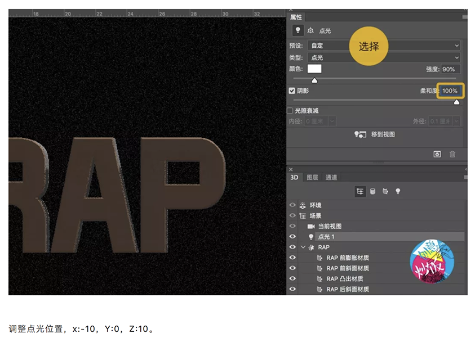Select 当前视图 in the 3D tree
The height and width of the screenshot is (347, 475).
click(330, 227)
